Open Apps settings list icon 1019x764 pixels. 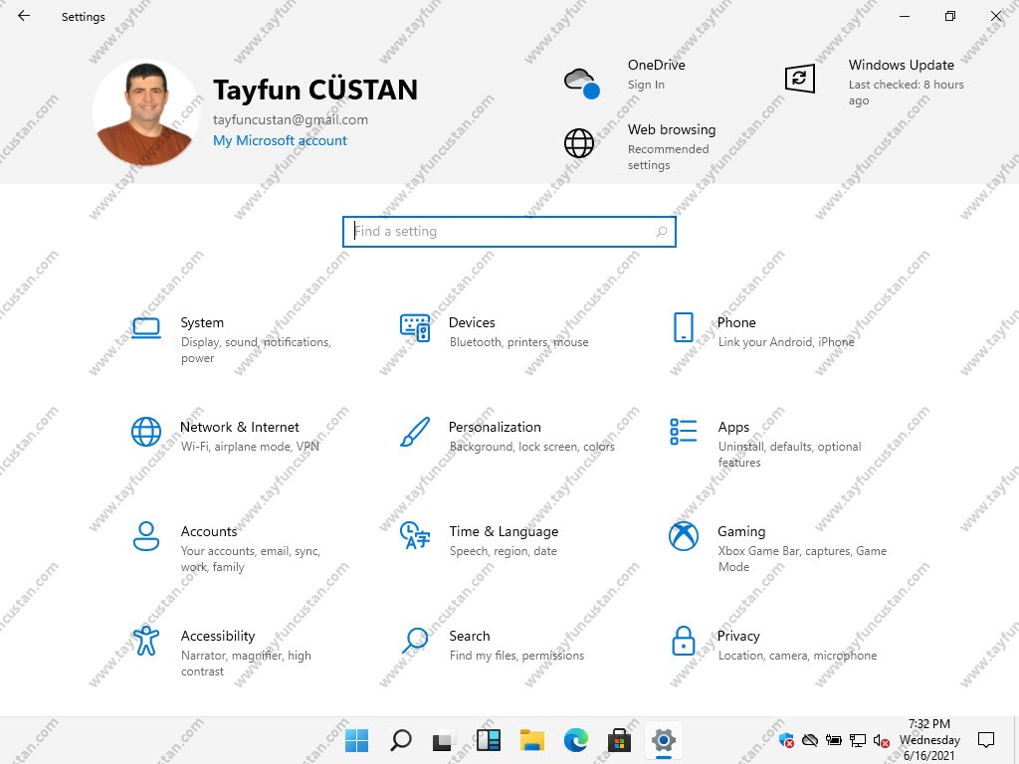[683, 432]
